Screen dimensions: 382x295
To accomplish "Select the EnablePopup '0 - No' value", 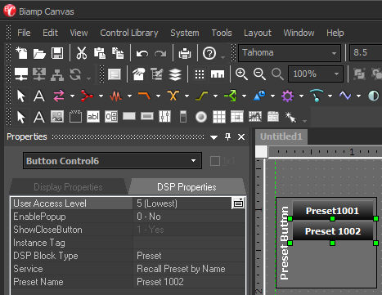I will click(x=149, y=217).
